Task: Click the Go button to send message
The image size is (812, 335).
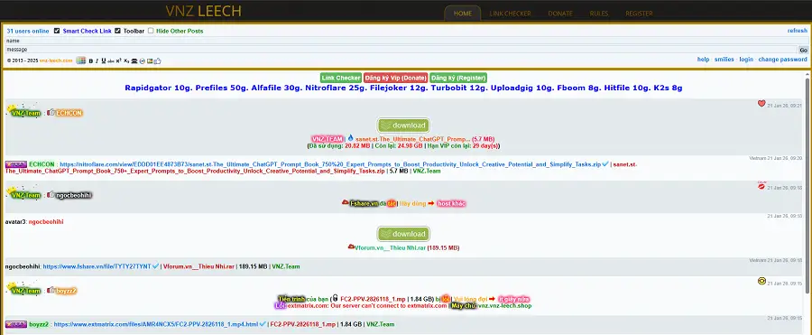Action: pos(803,50)
